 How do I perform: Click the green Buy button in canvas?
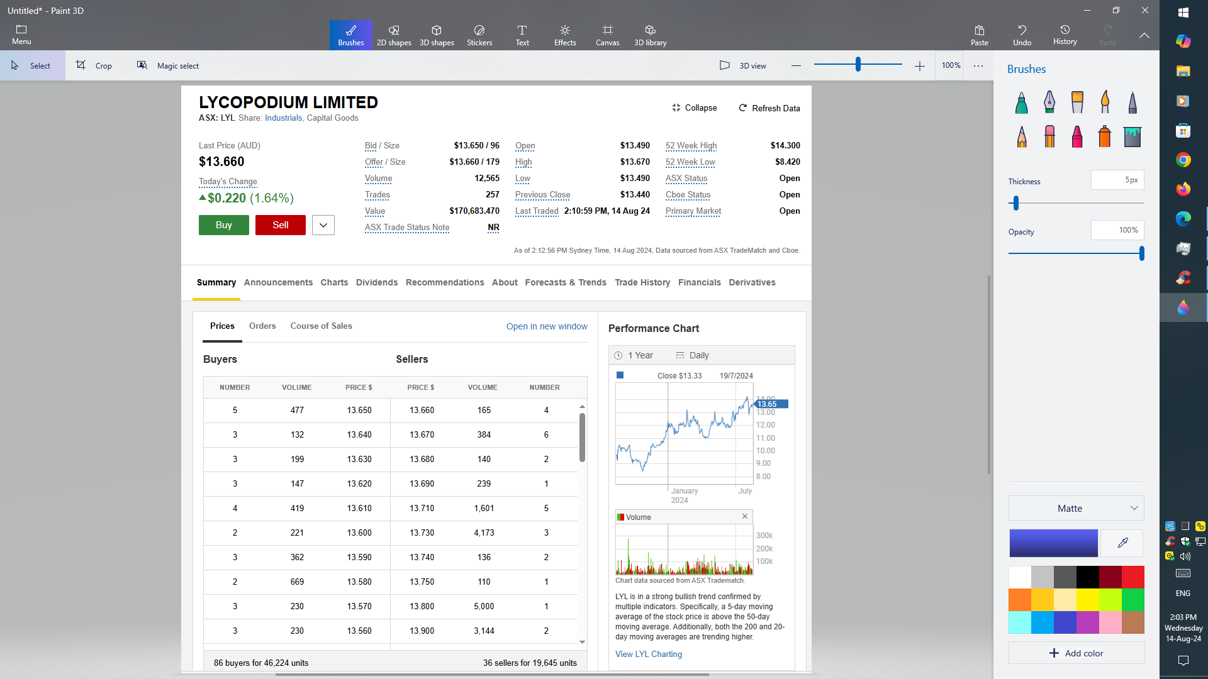click(224, 225)
